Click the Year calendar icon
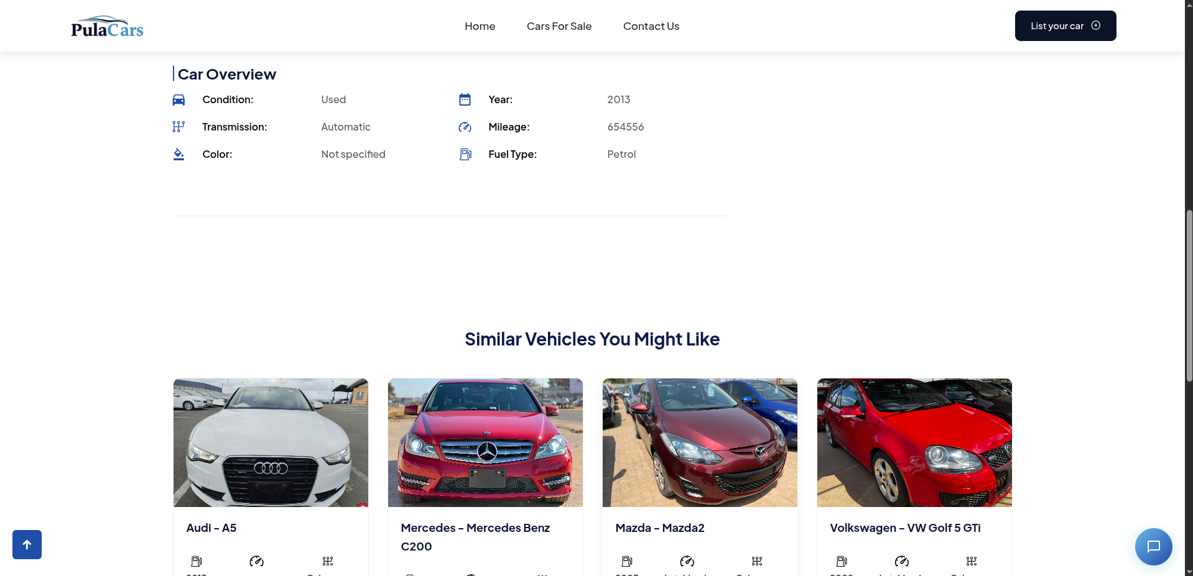Screen dimensions: 1193x576 point(465,100)
